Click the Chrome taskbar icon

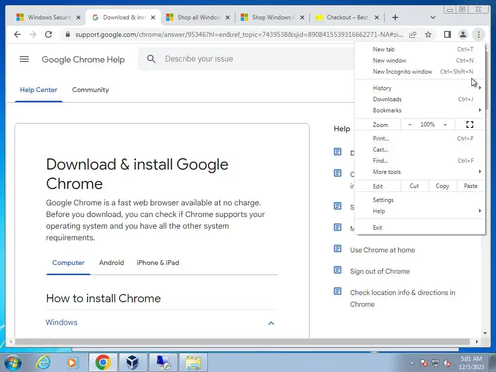pos(103,362)
